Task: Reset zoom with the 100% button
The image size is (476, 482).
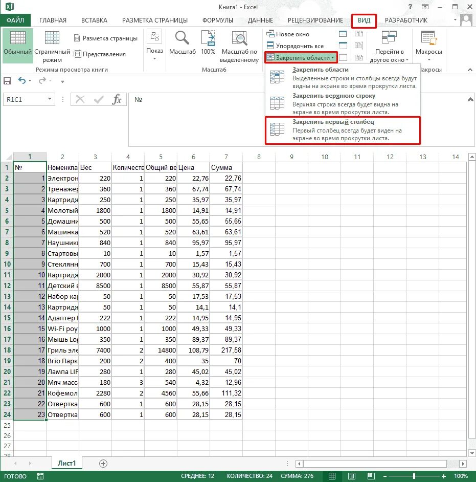Action: (208, 43)
